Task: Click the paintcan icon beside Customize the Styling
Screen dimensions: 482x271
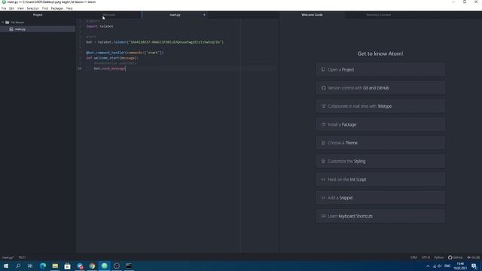Action: click(323, 161)
